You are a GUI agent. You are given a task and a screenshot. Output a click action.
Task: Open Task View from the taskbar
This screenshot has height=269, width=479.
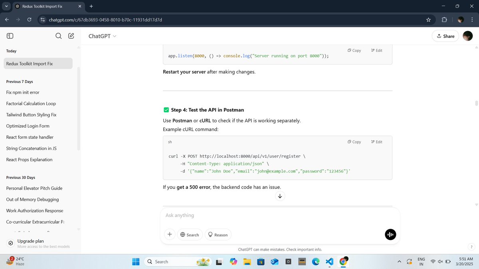point(219,261)
